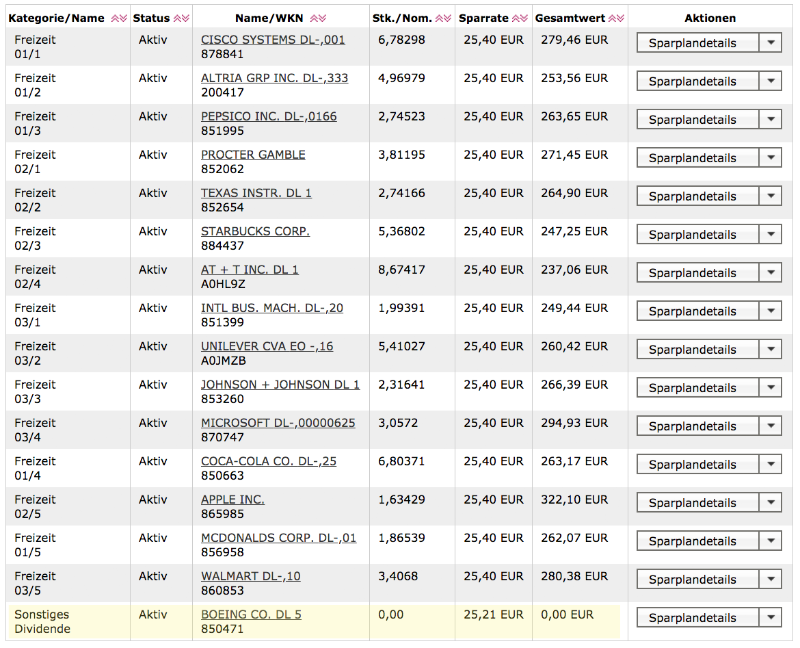Open actions dropdown arrow in Coca-Cola row
The width and height of the screenshot is (800, 648).
pos(771,464)
